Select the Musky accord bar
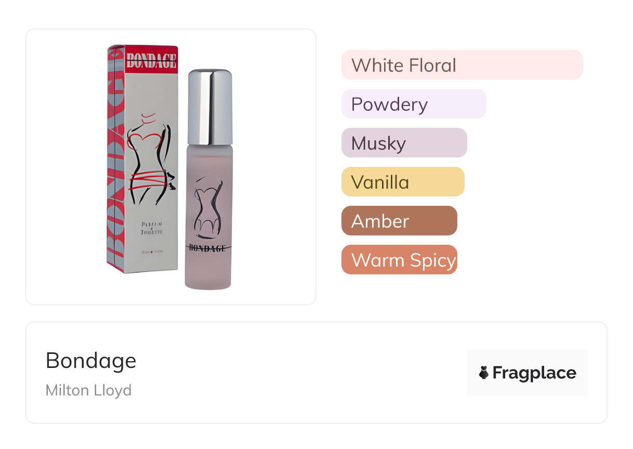 click(x=404, y=143)
